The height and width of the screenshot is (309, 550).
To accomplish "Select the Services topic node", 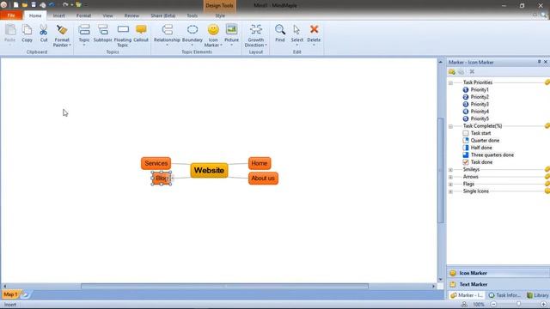I will pyautogui.click(x=156, y=163).
